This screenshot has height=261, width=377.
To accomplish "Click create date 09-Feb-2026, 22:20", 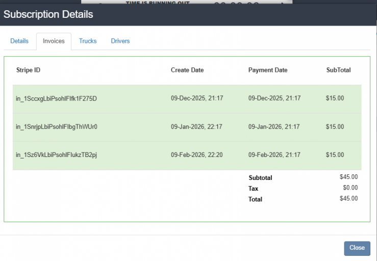I will coord(197,155).
